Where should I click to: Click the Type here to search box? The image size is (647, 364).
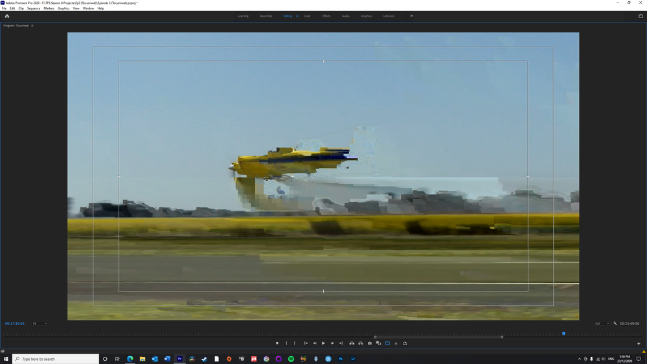point(56,359)
